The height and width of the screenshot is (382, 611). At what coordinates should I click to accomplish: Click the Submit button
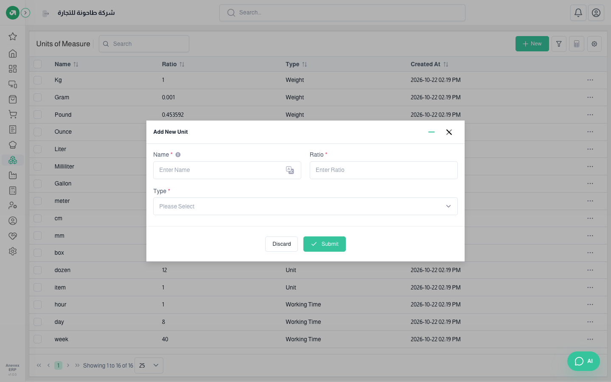coord(325,244)
